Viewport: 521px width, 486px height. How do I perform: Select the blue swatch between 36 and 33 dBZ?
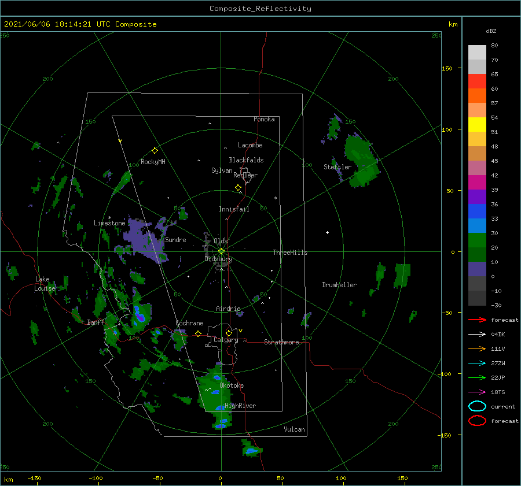(x=477, y=212)
